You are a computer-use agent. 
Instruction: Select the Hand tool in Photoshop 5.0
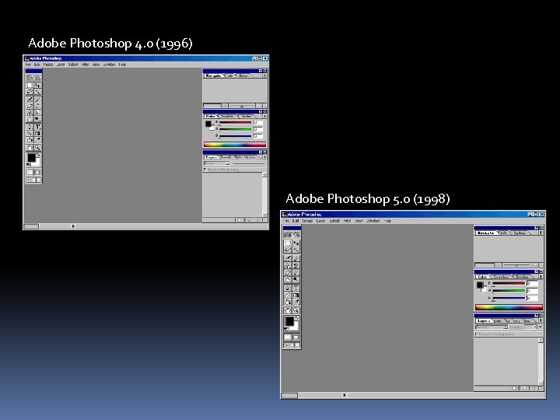pyautogui.click(x=288, y=310)
